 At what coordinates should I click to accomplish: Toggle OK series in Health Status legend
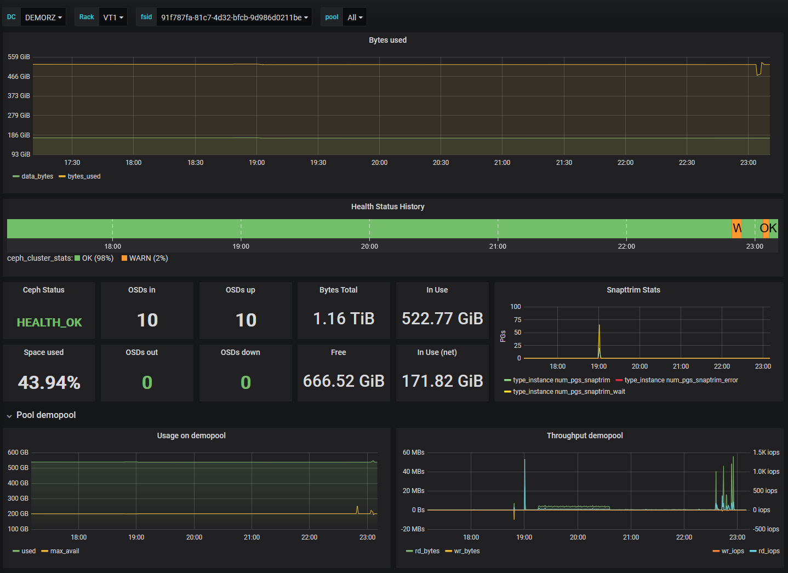[x=97, y=258]
